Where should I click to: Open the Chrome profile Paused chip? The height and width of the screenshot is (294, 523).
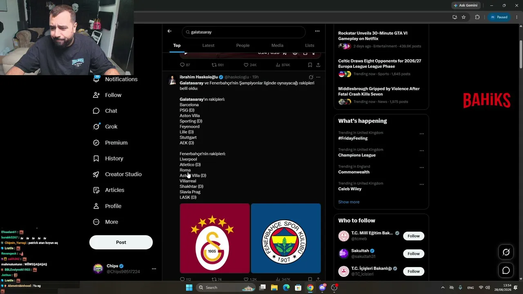(499, 17)
